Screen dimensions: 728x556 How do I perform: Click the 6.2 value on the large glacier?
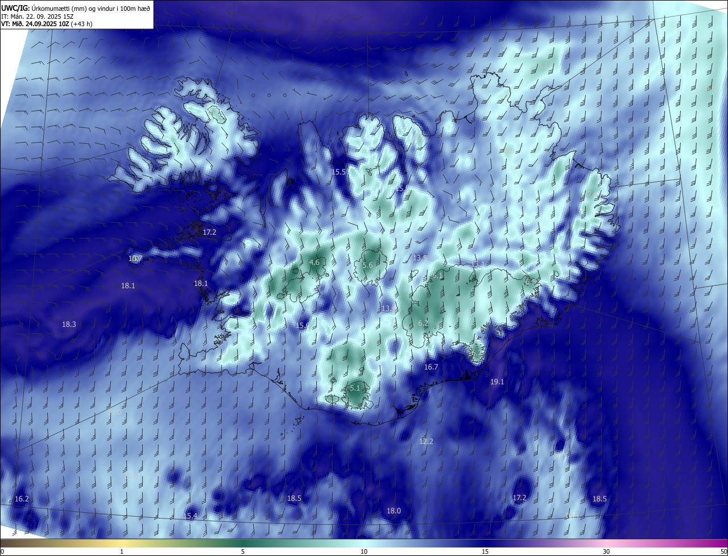tap(423, 323)
